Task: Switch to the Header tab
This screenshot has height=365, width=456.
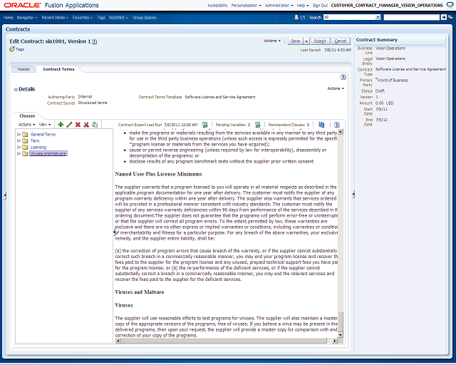Action: 24,69
